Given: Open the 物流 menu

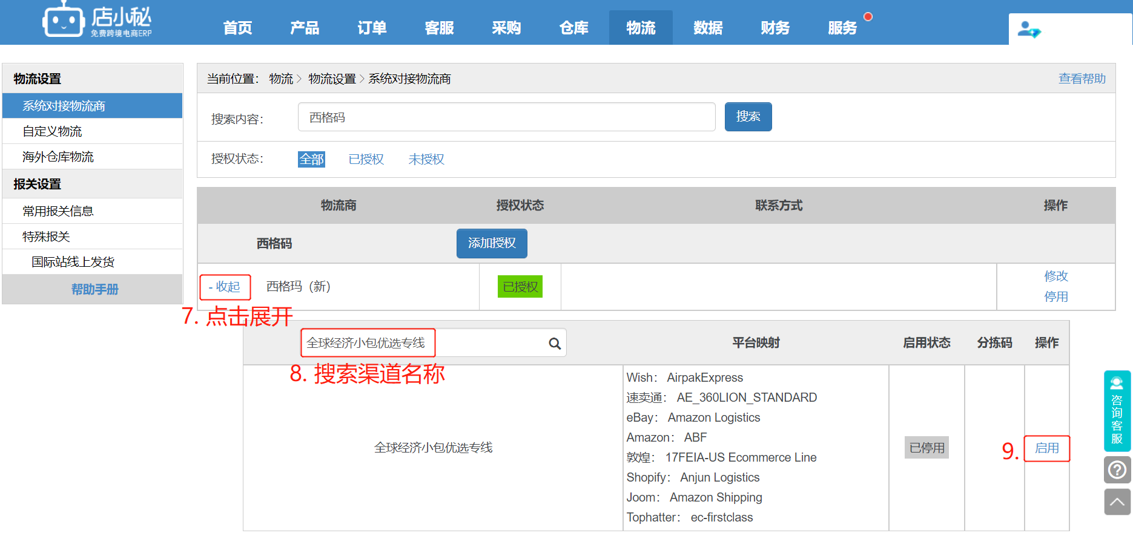Looking at the screenshot, I should (x=641, y=28).
